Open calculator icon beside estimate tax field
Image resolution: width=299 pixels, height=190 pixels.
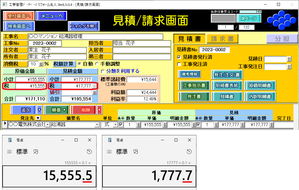point(94,86)
